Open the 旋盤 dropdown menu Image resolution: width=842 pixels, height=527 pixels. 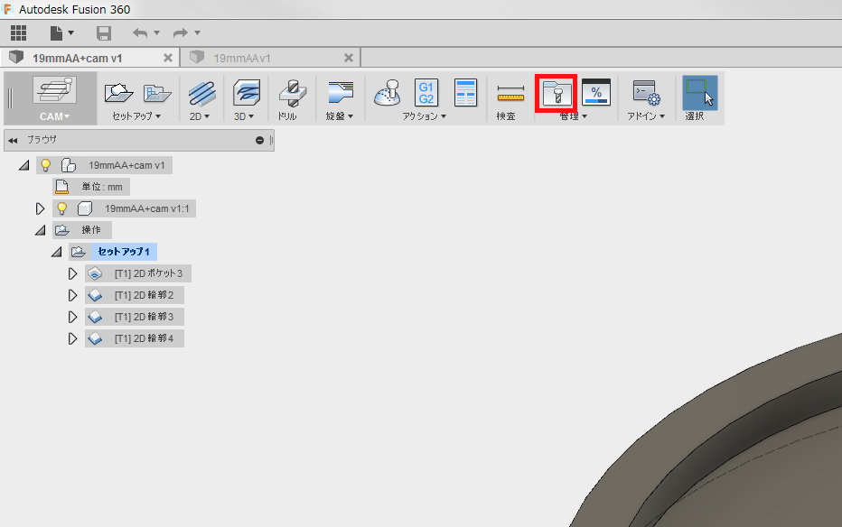[x=340, y=116]
